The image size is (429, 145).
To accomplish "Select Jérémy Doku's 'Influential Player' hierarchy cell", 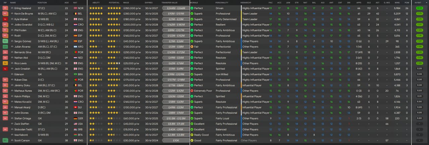I will (252, 85).
